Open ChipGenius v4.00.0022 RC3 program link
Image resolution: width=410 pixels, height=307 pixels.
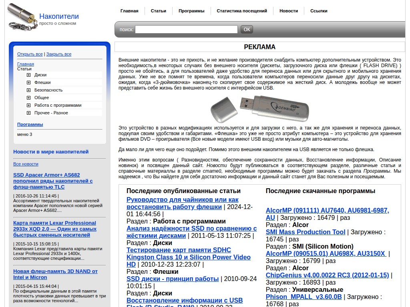pyautogui.click(x=327, y=275)
